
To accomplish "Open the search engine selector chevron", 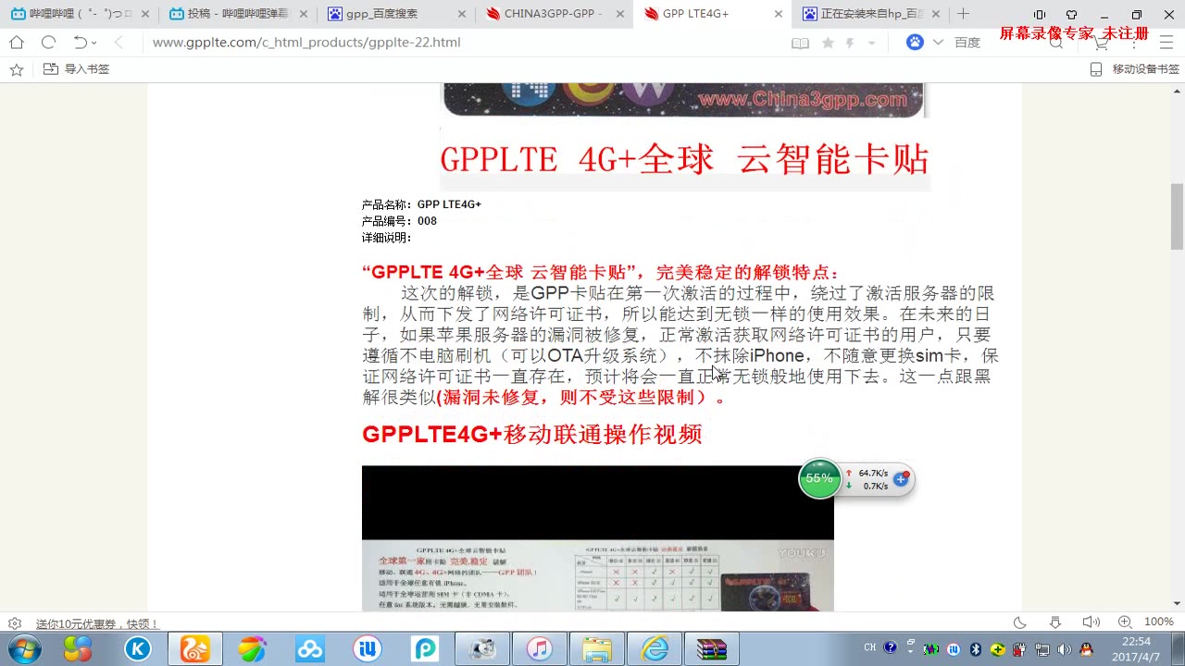I will (x=938, y=43).
